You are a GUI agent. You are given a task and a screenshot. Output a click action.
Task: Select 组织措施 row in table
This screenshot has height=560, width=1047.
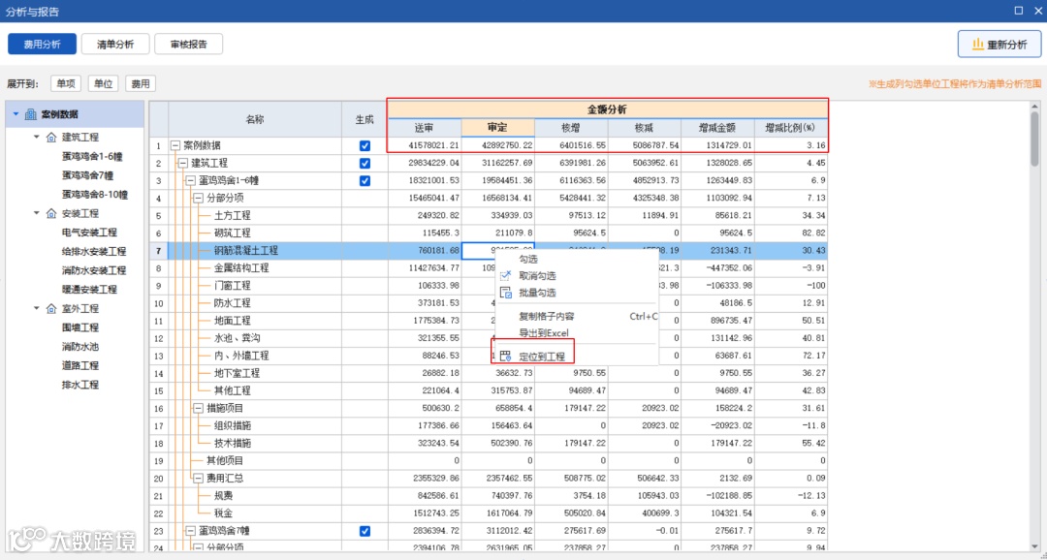click(488, 425)
